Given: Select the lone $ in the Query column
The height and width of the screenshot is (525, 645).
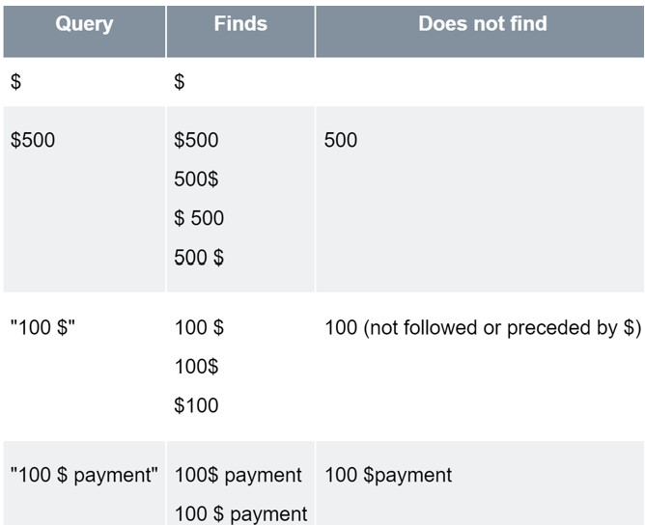Looking at the screenshot, I should [x=15, y=83].
